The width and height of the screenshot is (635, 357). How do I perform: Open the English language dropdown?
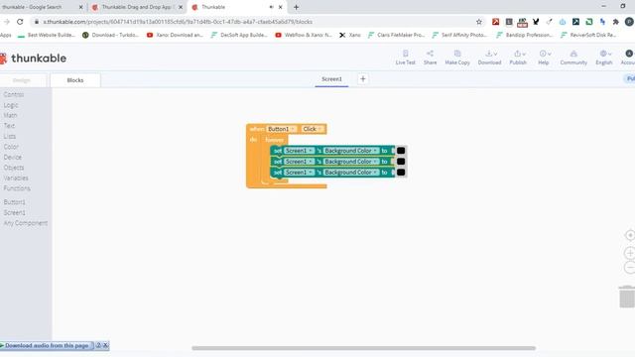tap(604, 58)
